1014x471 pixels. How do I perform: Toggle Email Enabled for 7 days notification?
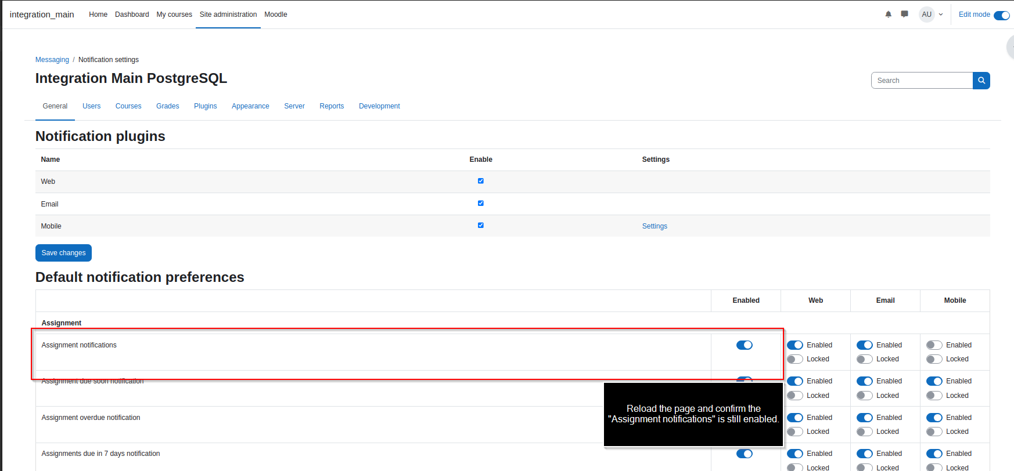coord(864,454)
